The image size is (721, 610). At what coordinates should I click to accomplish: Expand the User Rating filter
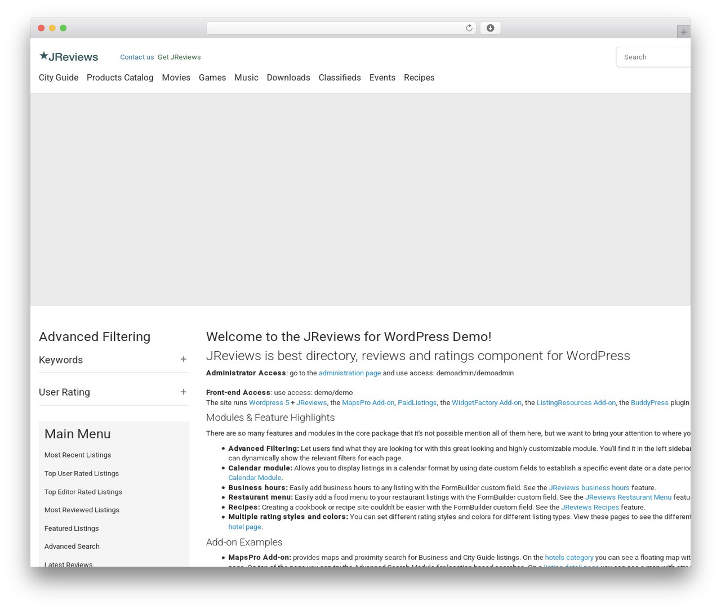[x=114, y=392]
